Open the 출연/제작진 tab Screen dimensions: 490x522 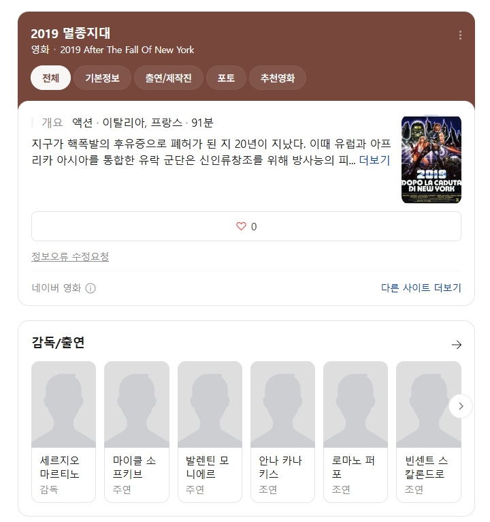point(169,78)
